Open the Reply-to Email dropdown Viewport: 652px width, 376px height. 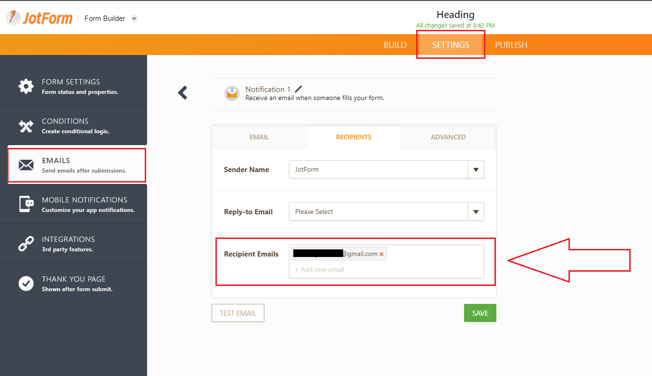[x=475, y=211]
